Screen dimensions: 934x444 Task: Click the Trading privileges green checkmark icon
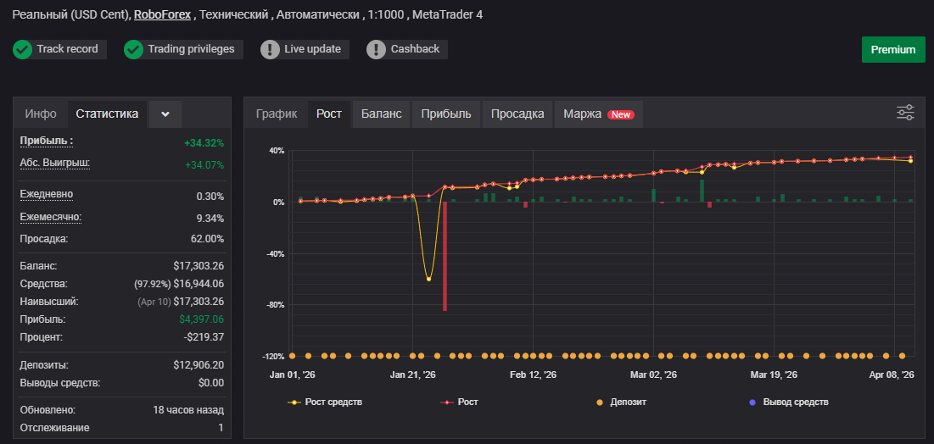tap(133, 49)
